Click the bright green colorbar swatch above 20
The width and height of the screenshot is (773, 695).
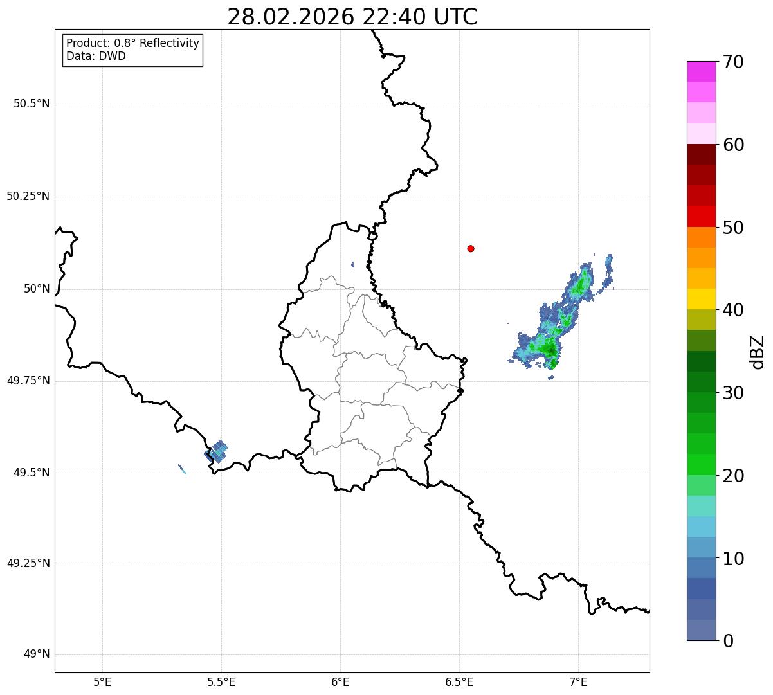point(701,464)
